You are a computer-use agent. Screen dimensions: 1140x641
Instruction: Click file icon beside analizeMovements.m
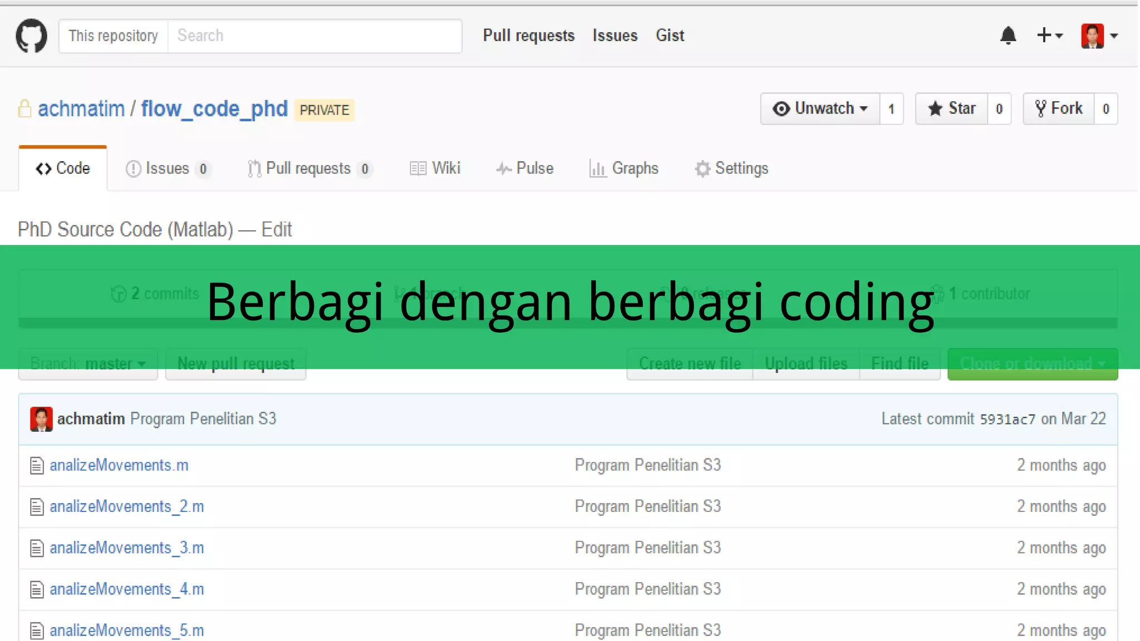click(x=37, y=466)
